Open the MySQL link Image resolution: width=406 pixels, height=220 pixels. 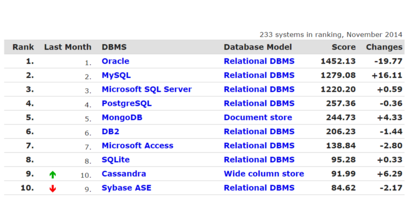tap(116, 76)
